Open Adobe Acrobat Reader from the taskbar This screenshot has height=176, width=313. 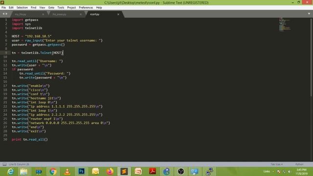coord(153,172)
